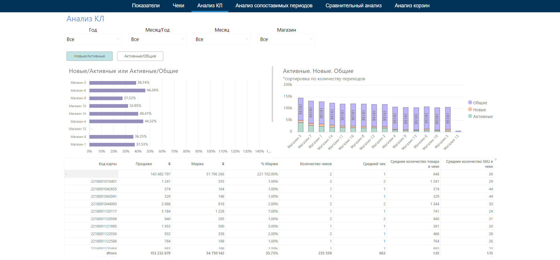
Task: Expand the Месяц/Год filter dropdown
Action: click(157, 39)
